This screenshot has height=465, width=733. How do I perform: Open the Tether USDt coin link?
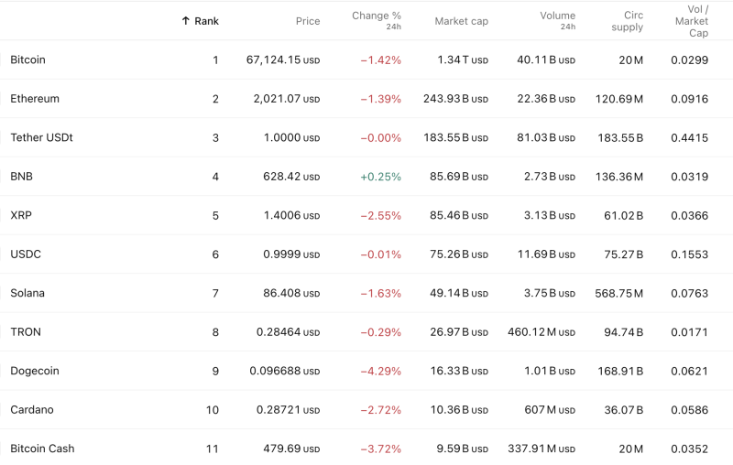tap(41, 137)
